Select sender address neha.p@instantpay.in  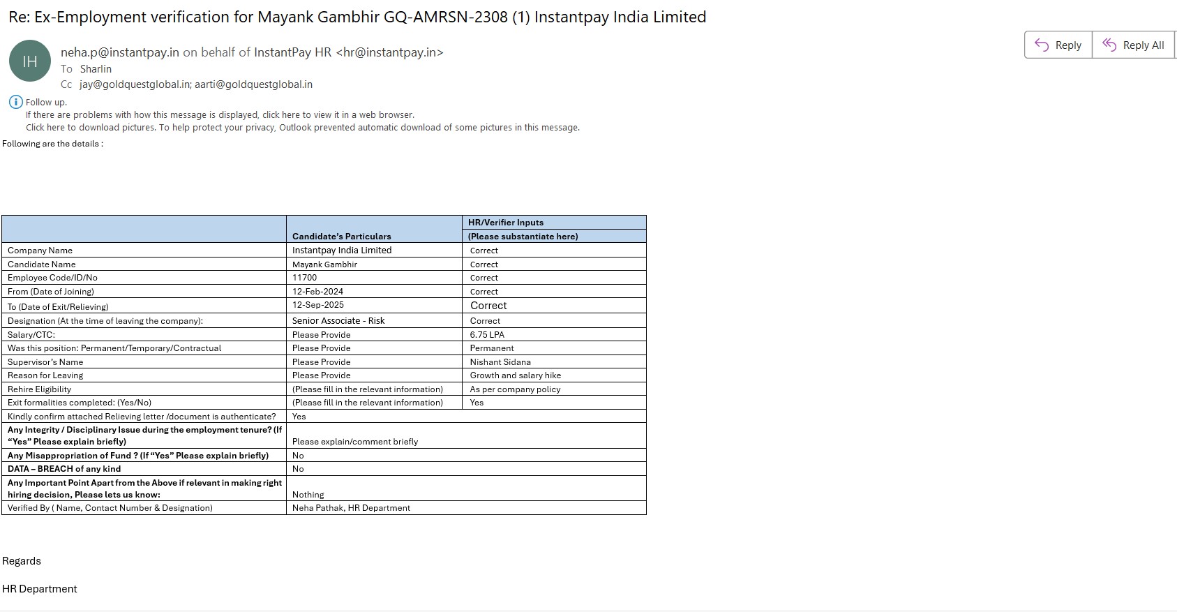point(120,52)
